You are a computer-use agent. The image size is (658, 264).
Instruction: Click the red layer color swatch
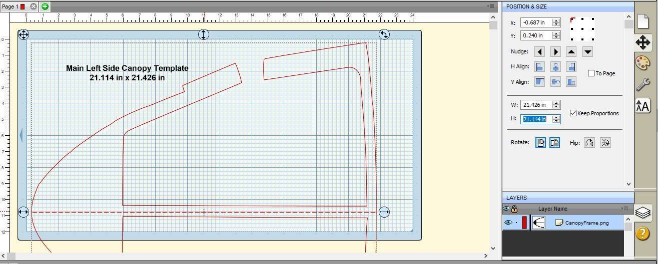[524, 223]
